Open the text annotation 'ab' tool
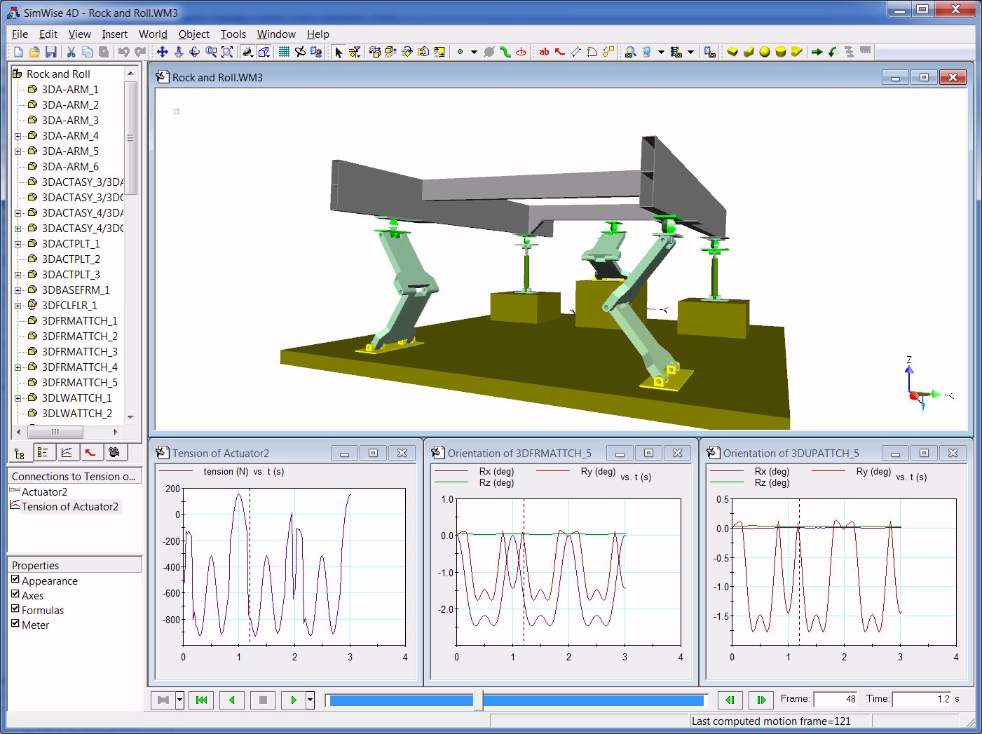The height and width of the screenshot is (734, 982). pos(545,51)
